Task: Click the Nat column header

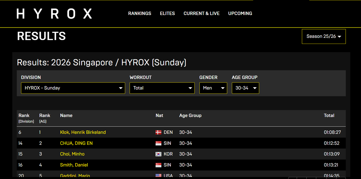Action: click(x=159, y=116)
